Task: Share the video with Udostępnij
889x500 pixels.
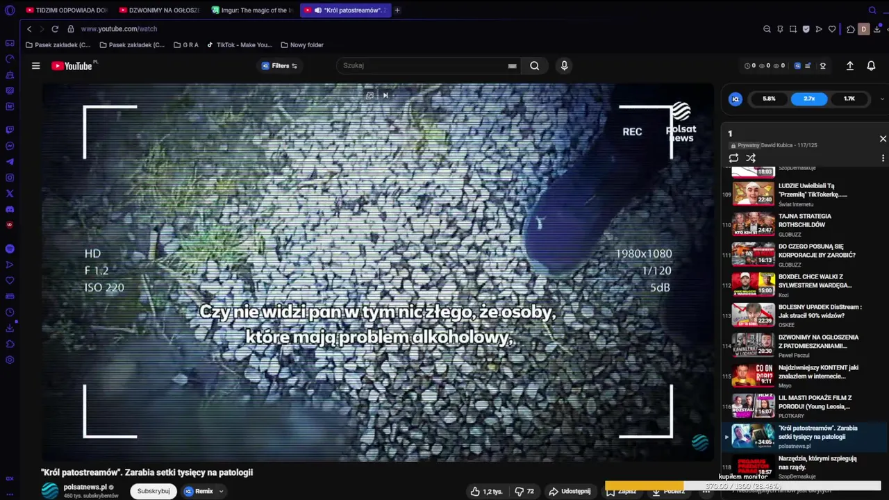Action: 570,491
